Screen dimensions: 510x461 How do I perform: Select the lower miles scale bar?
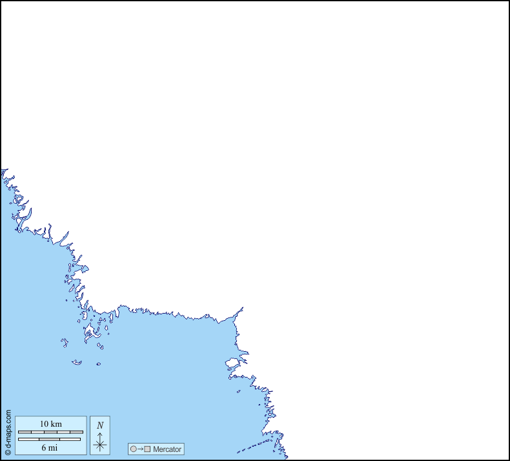50,440
